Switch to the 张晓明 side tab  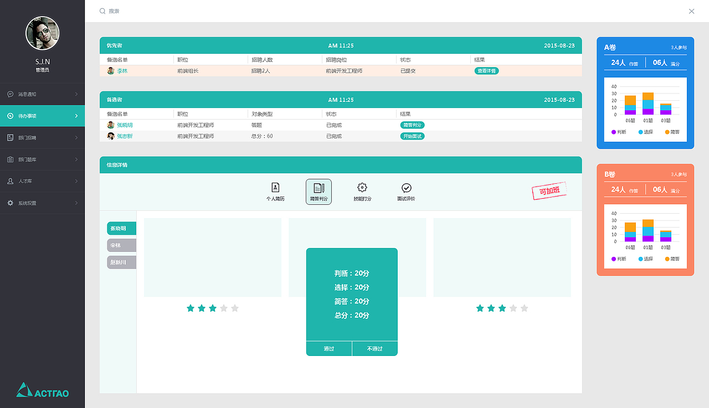click(x=121, y=228)
